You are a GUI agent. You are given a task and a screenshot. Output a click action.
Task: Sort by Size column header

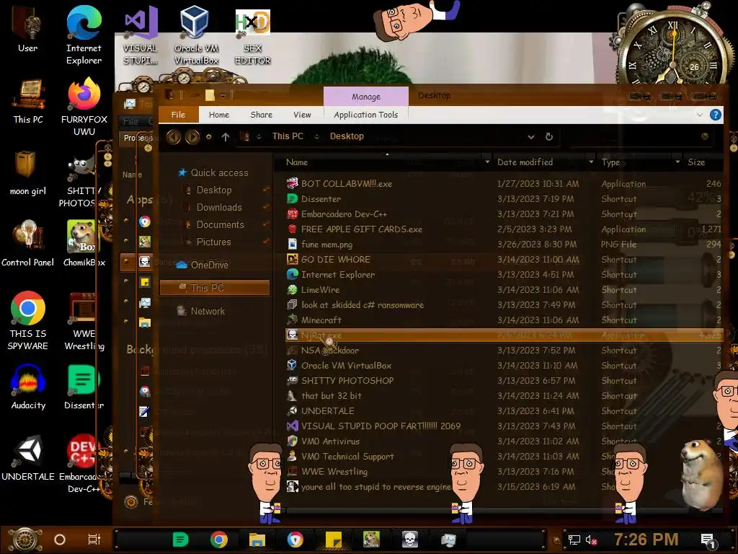click(x=697, y=162)
